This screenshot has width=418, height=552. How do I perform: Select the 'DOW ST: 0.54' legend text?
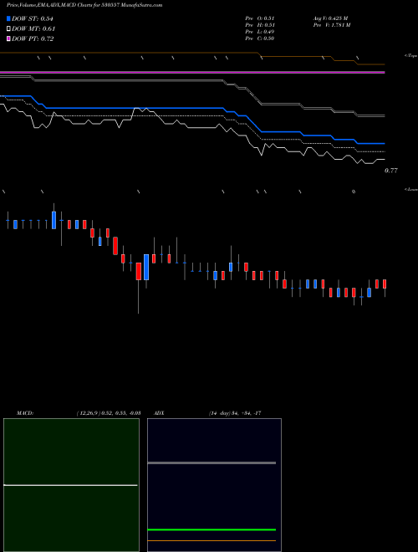(x=33, y=18)
